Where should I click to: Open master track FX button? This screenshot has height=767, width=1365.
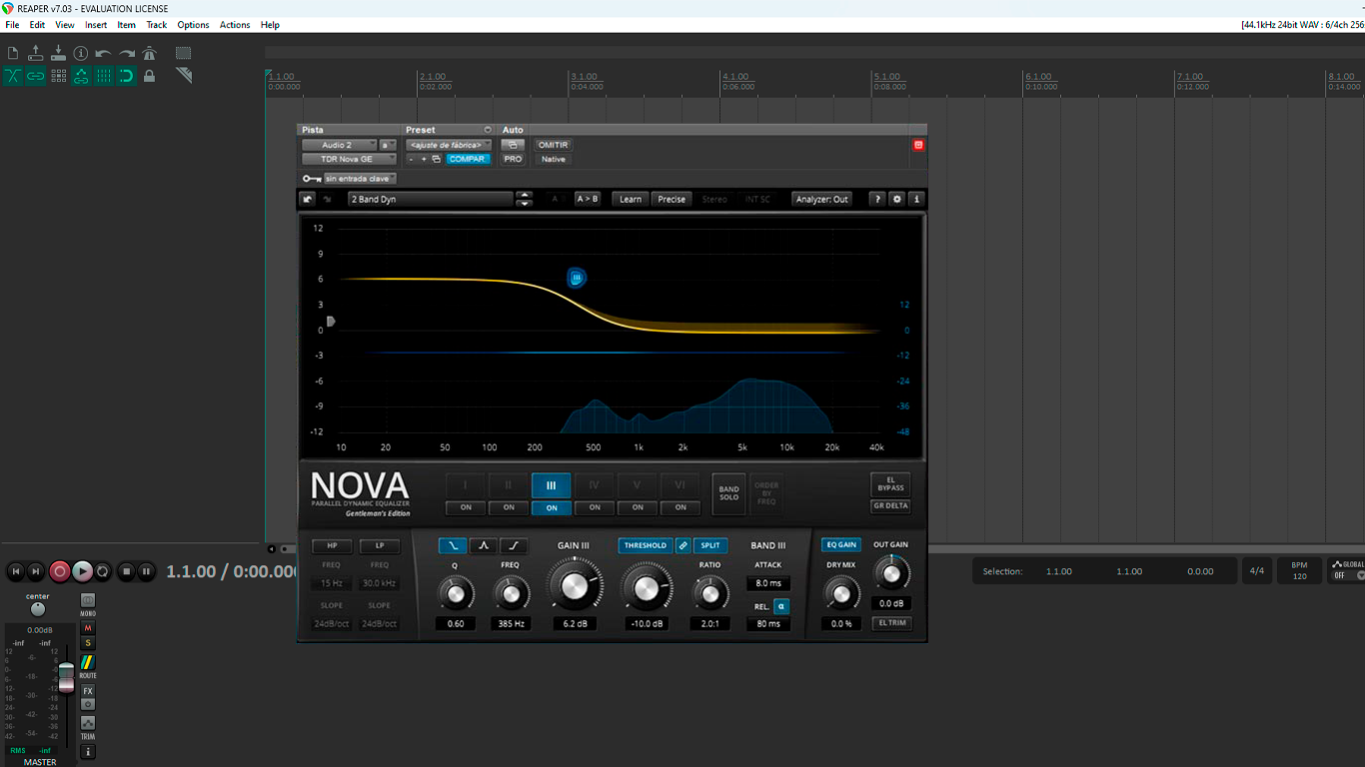tap(88, 691)
